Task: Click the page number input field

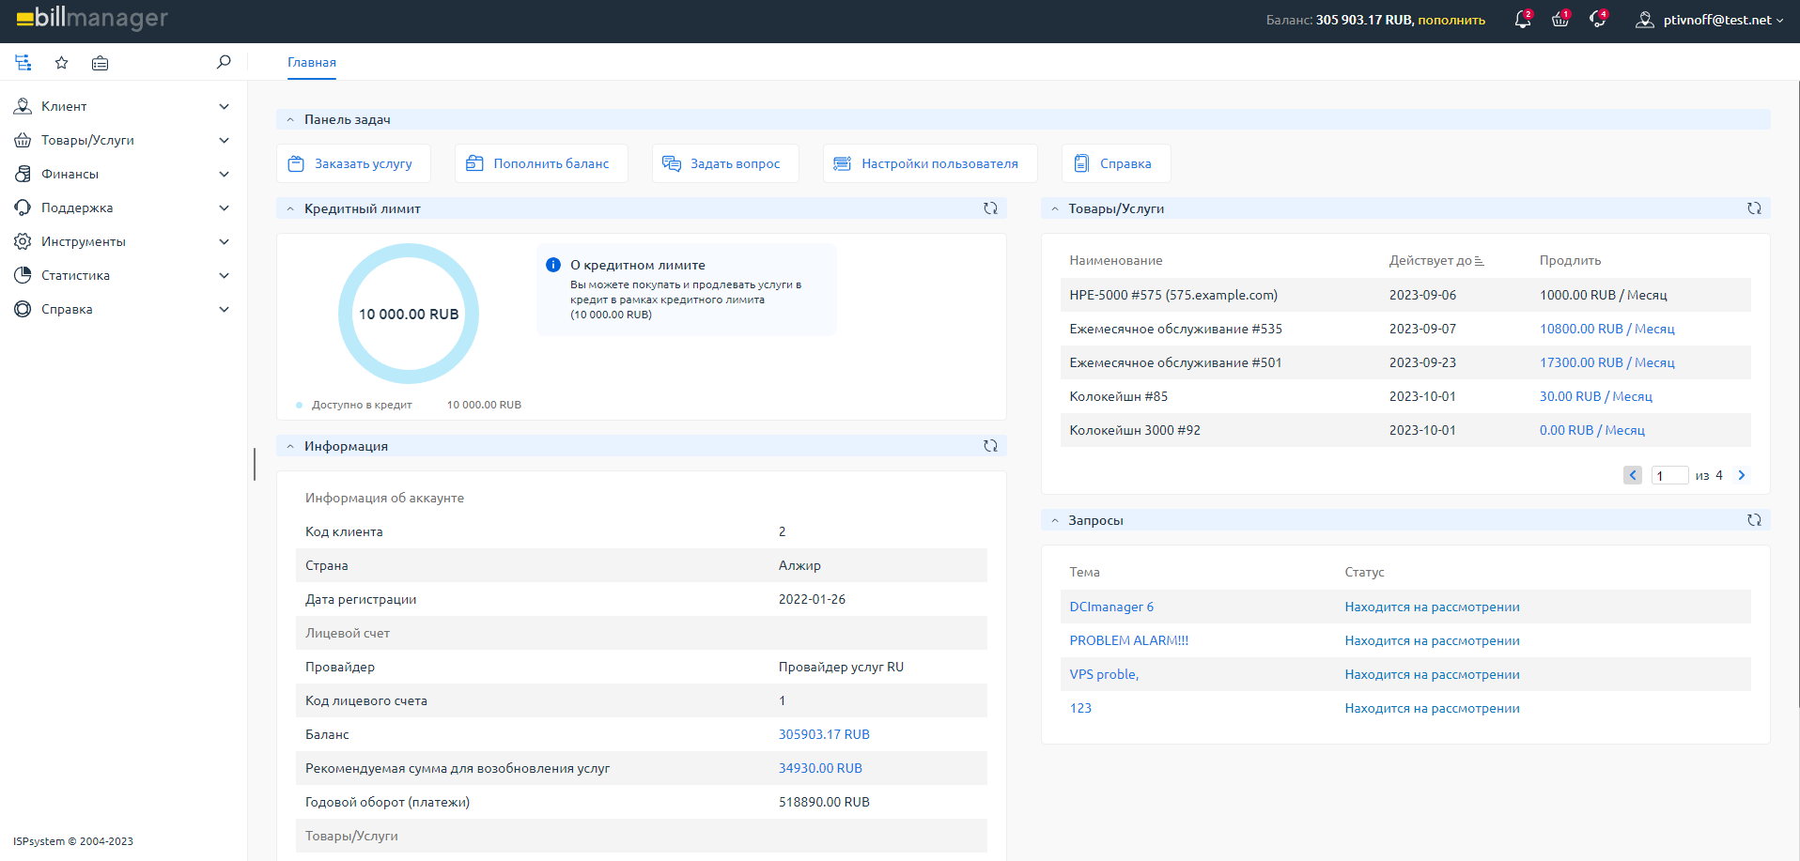Action: tap(1669, 476)
